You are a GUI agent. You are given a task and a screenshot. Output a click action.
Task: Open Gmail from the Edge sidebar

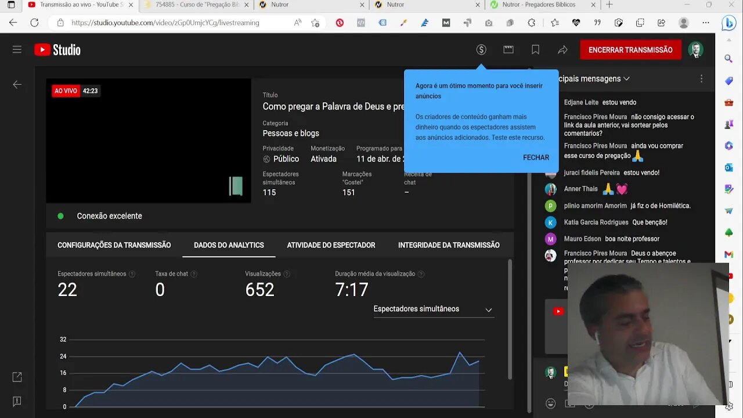(x=729, y=254)
